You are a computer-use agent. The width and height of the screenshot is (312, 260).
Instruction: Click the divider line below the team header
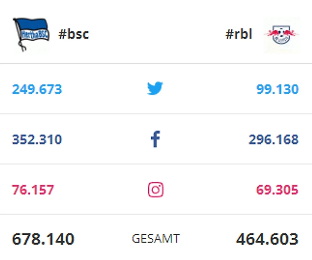(156, 64)
